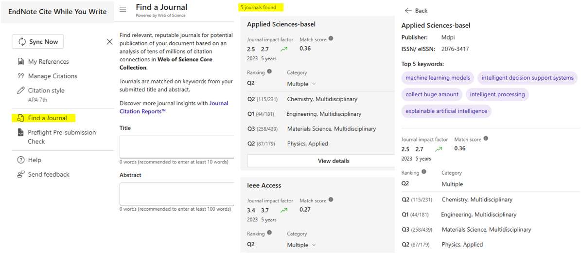Screen dimensions: 581x253
Task: Click Engineering, Multidisciplinary in details panel
Action: point(479,215)
